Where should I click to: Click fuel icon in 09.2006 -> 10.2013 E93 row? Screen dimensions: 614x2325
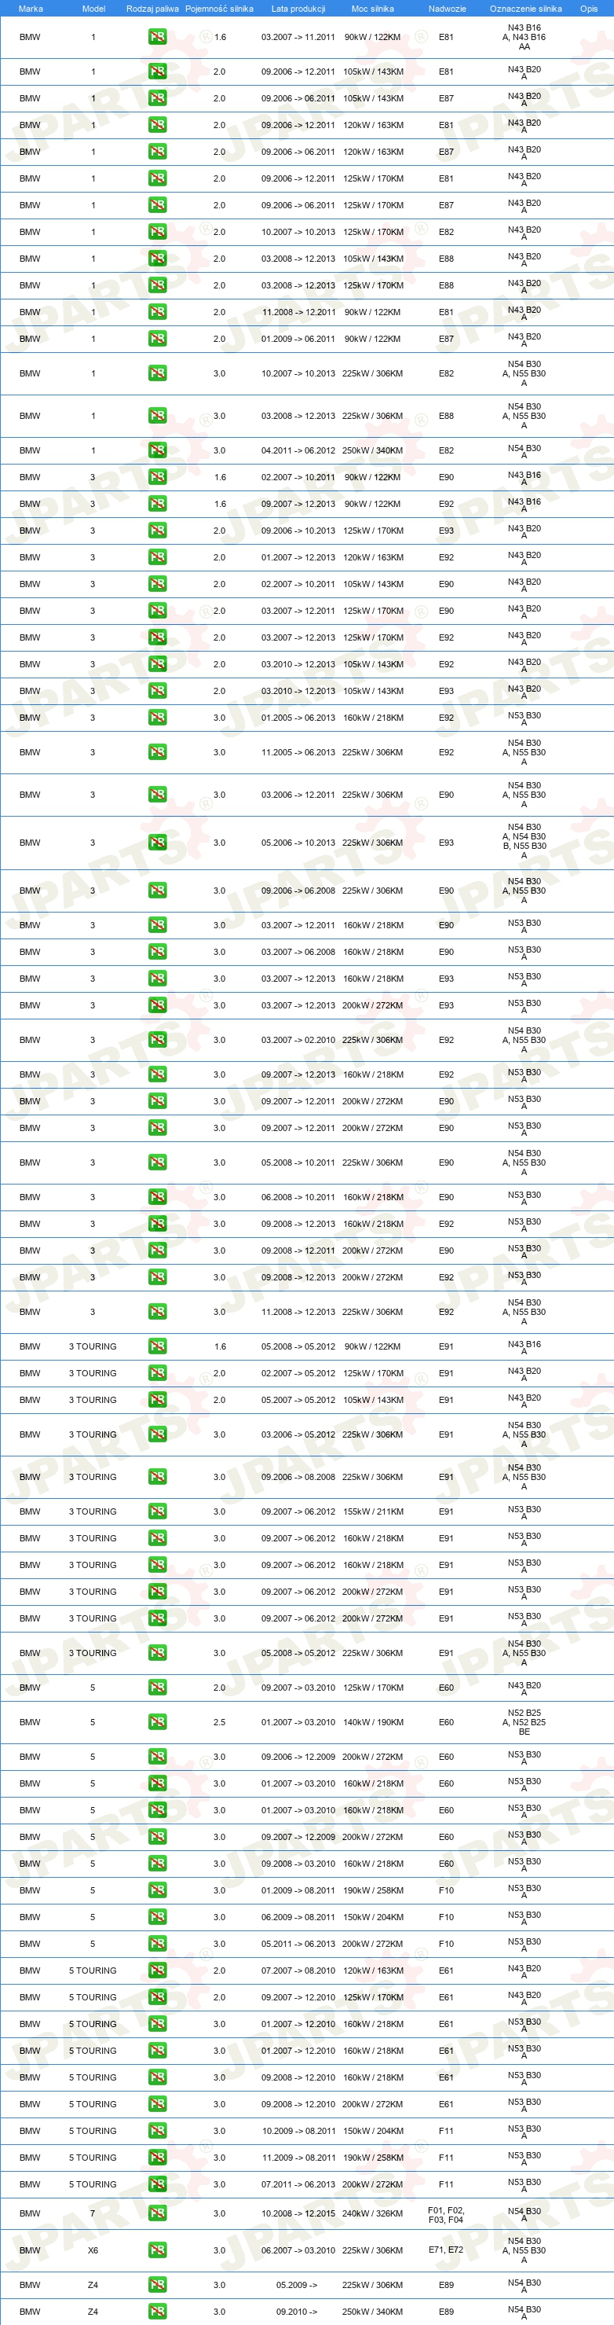[x=157, y=531]
